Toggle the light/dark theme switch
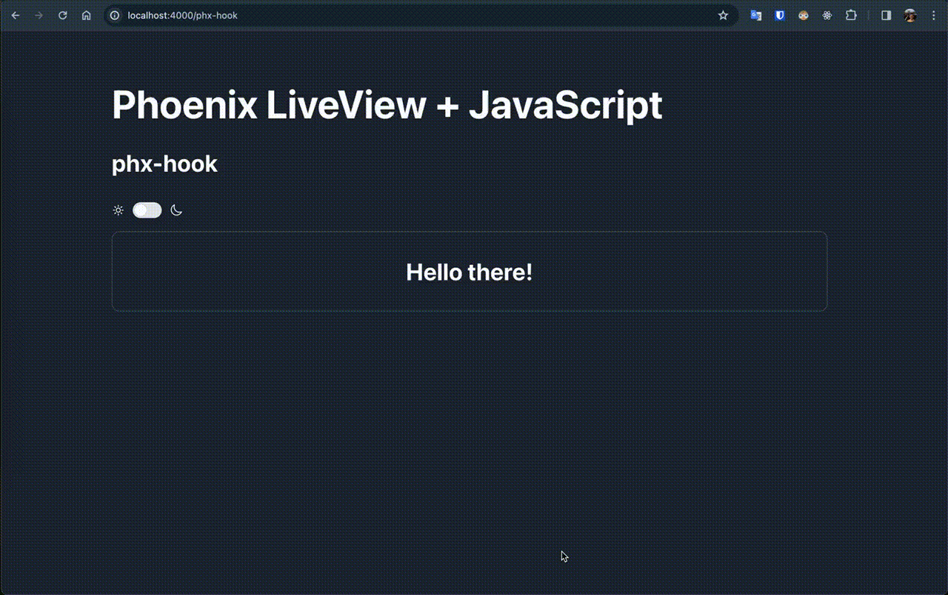 pyautogui.click(x=147, y=209)
